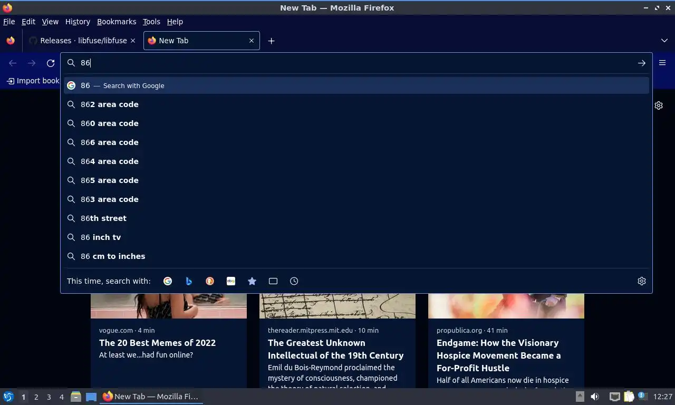Search open tabs icon in urlbar
The width and height of the screenshot is (675, 405).
click(x=273, y=281)
